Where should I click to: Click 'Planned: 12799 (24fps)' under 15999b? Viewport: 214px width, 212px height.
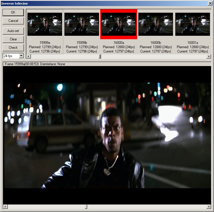click(x=82, y=47)
